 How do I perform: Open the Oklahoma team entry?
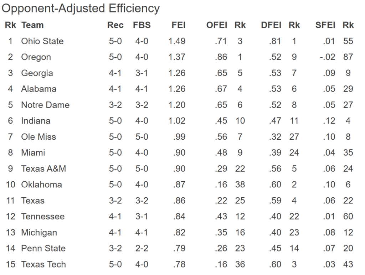pos(41,185)
